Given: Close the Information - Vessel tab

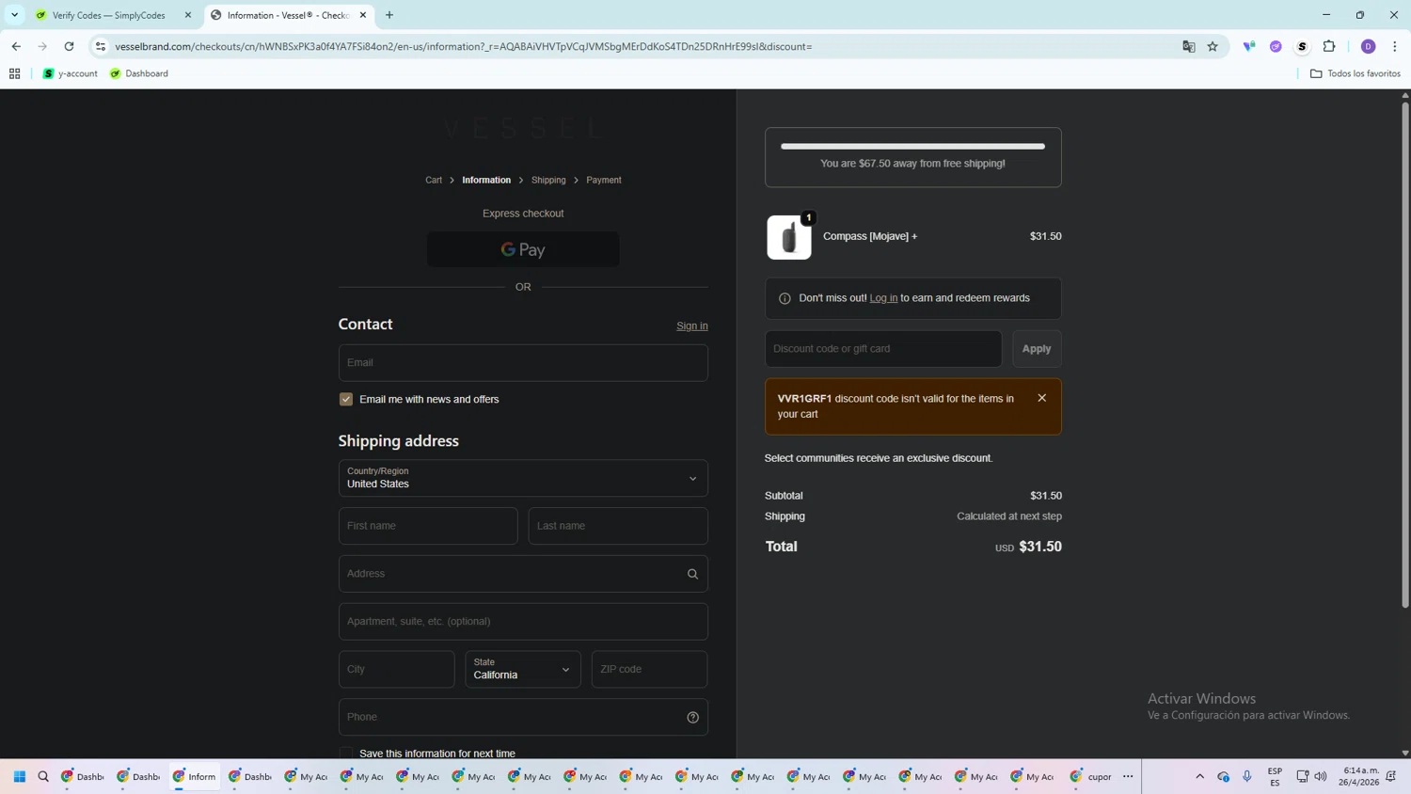Looking at the screenshot, I should pyautogui.click(x=363, y=15).
